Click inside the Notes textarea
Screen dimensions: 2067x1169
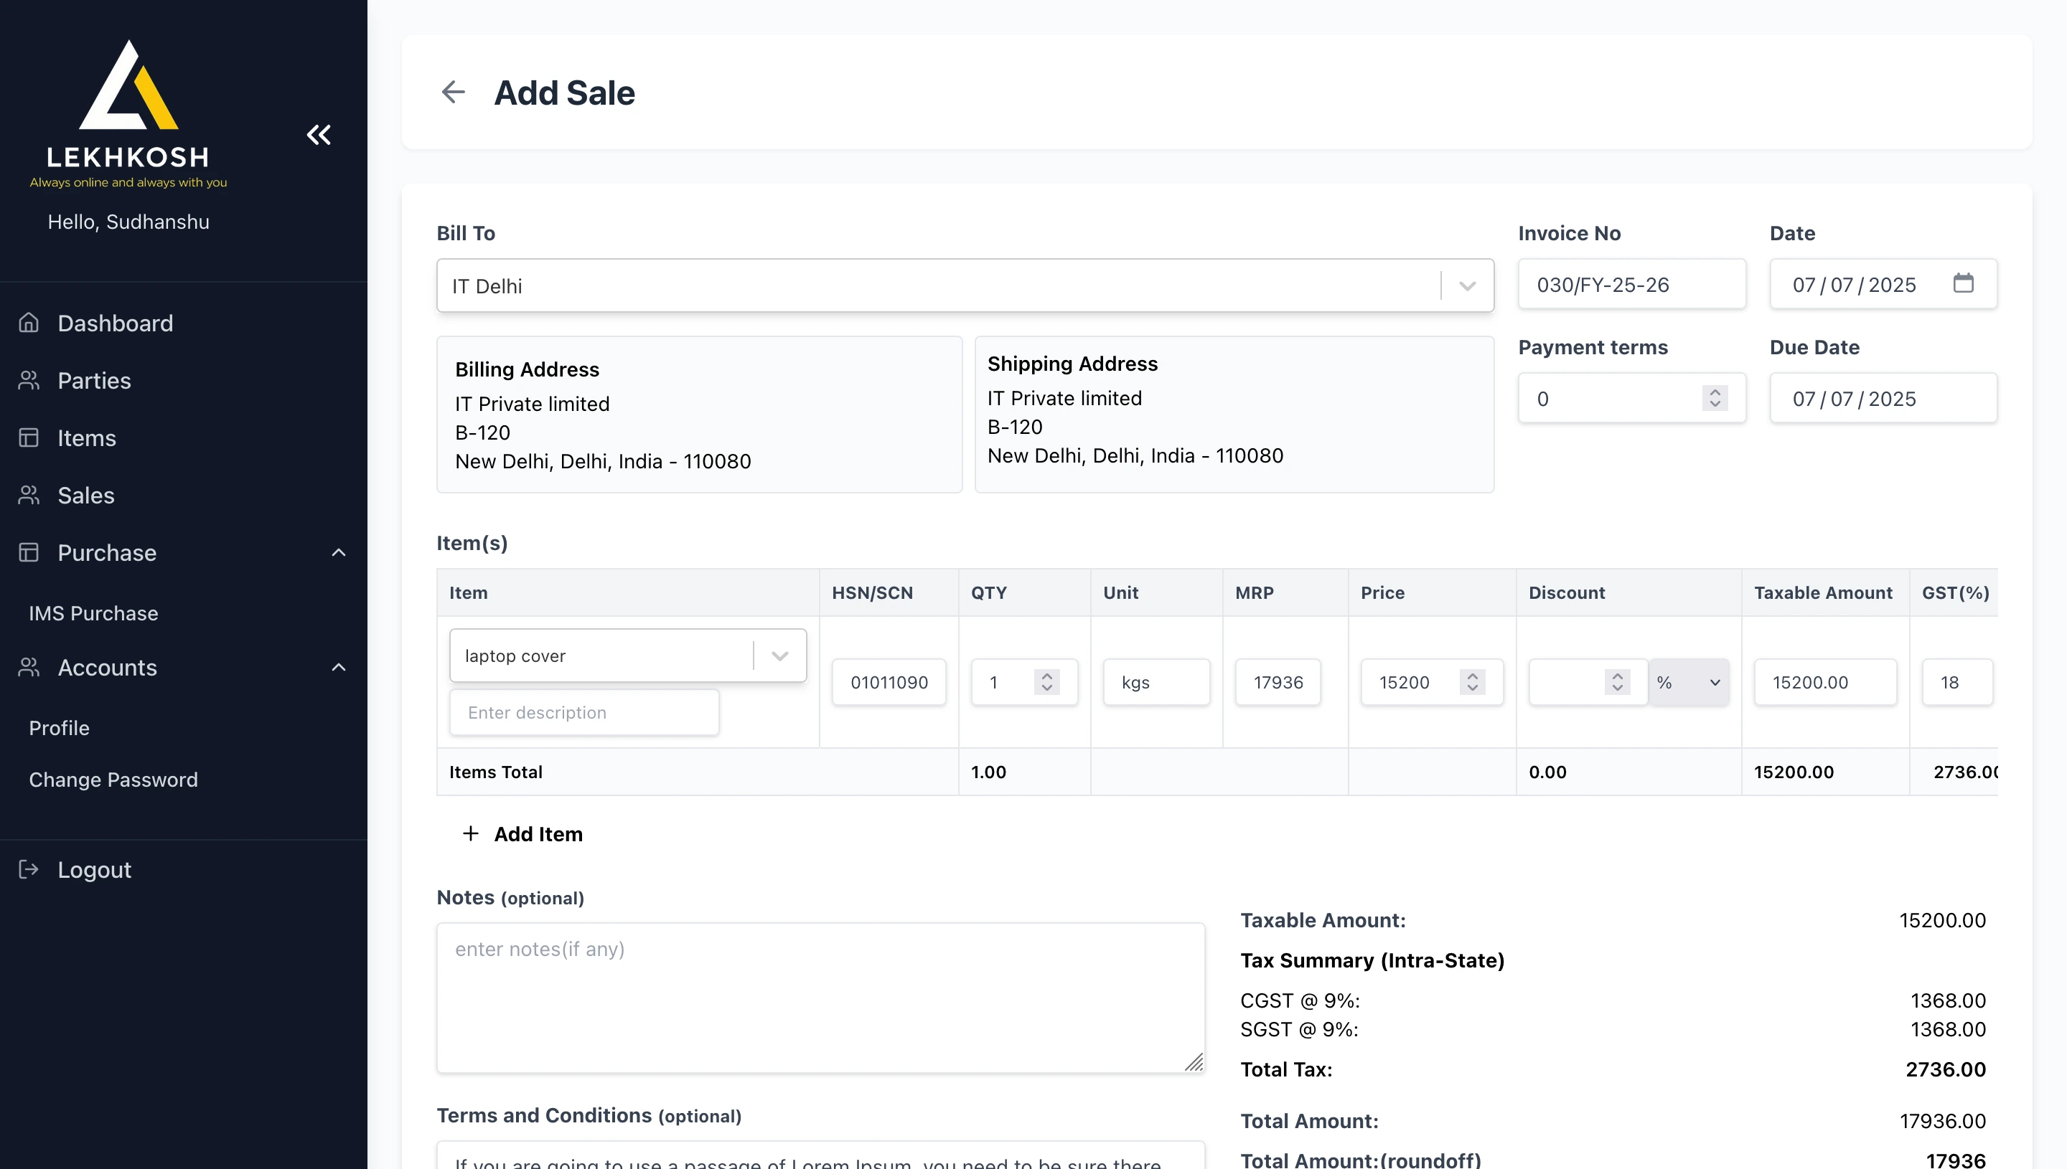[820, 998]
